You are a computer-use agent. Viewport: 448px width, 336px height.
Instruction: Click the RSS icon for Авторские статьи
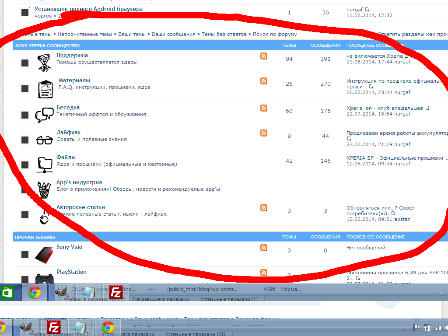click(263, 207)
